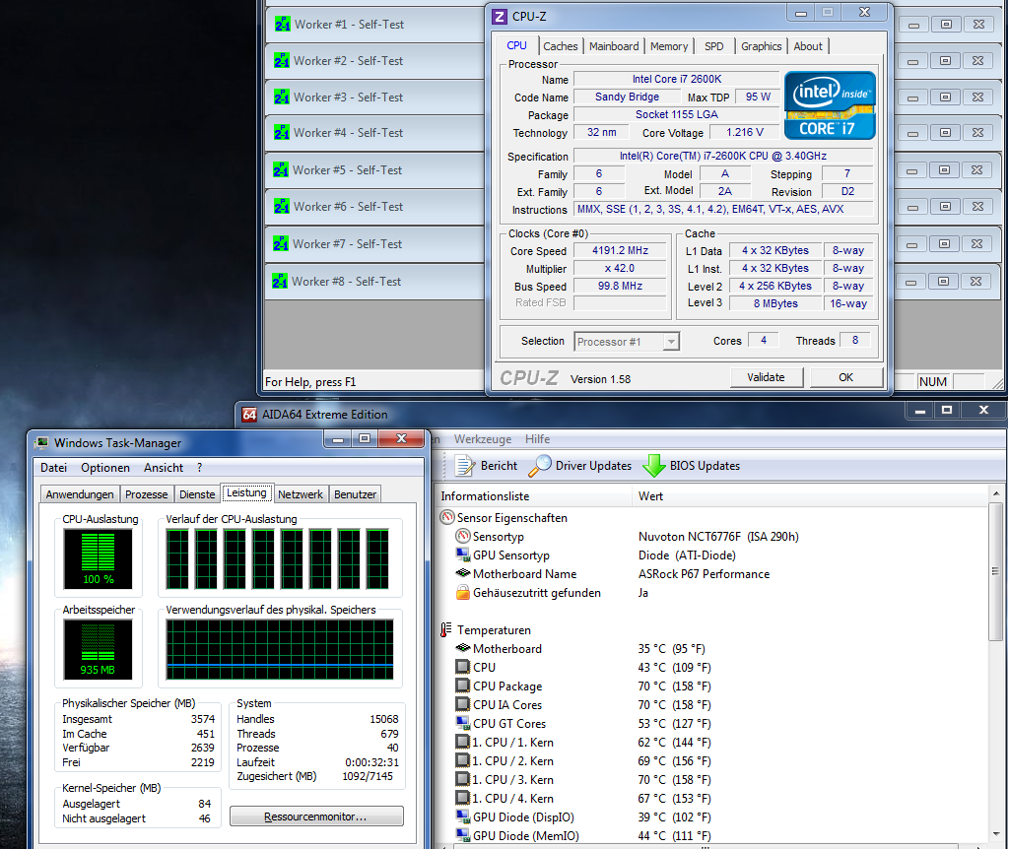Click the CPU-Z title bar icon
1009x849 pixels.
click(500, 16)
